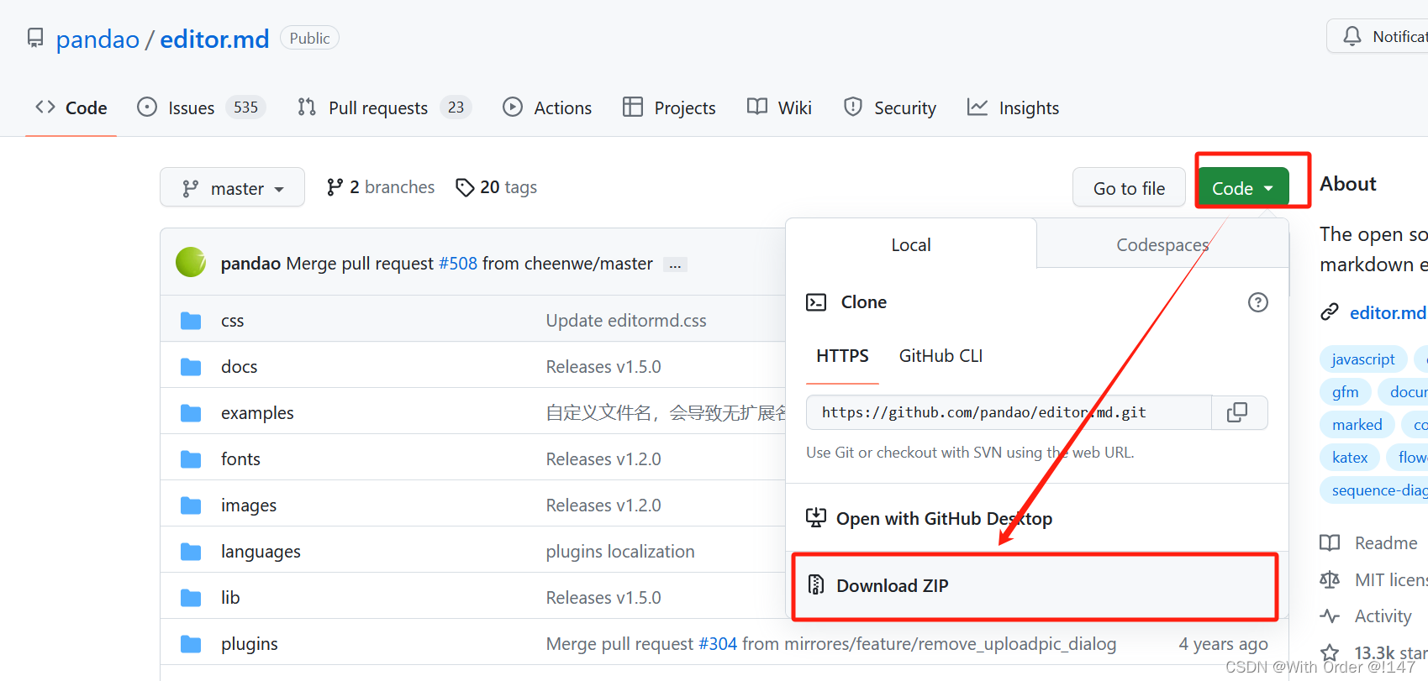This screenshot has width=1428, height=681.
Task: View the Insights tab
Action: coord(1013,107)
